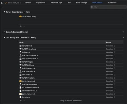Select the libRCTImage.a library icon
Viewport: 127px width, 104px height.
pos(20,62)
